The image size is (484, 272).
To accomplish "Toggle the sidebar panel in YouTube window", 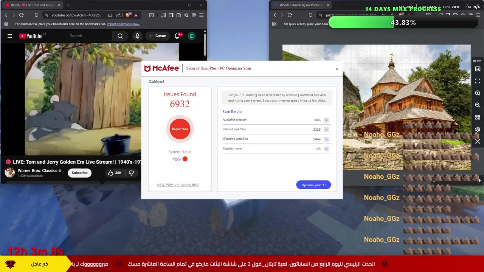I will click(x=171, y=15).
